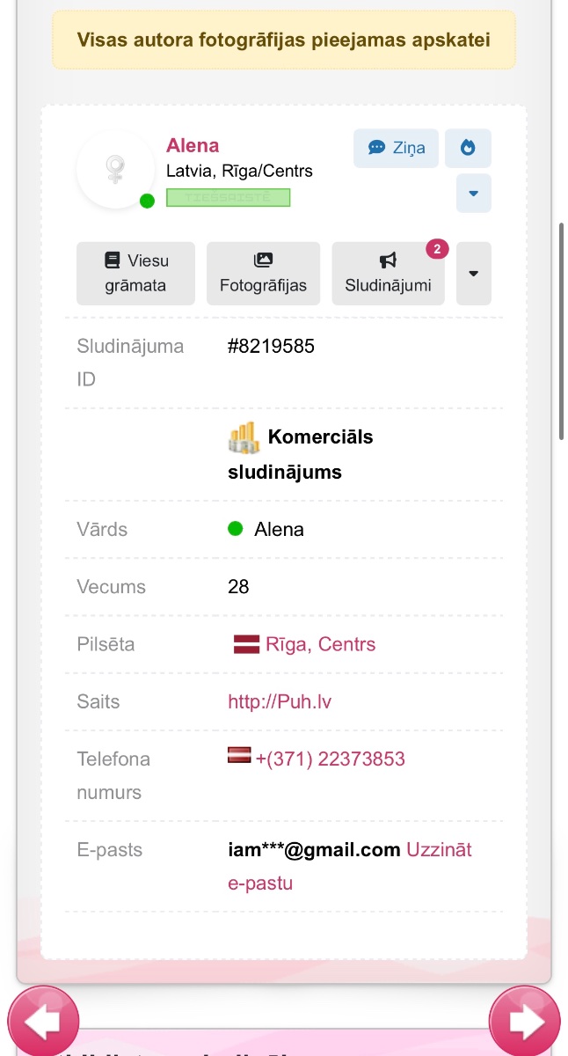568x1056 pixels.
Task: Click the flame icon button
Action: coord(468,148)
